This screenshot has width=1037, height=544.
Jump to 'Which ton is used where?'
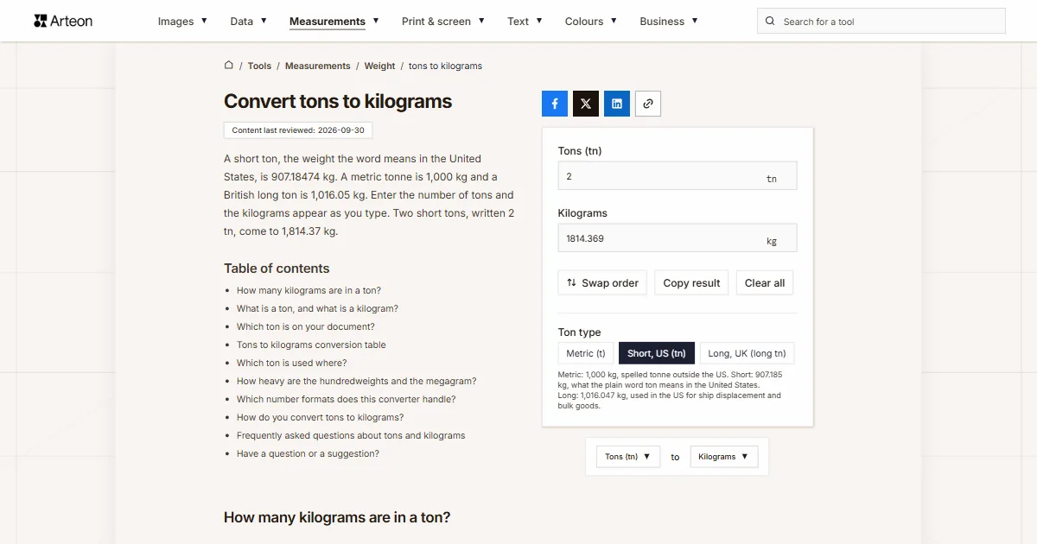pos(292,363)
